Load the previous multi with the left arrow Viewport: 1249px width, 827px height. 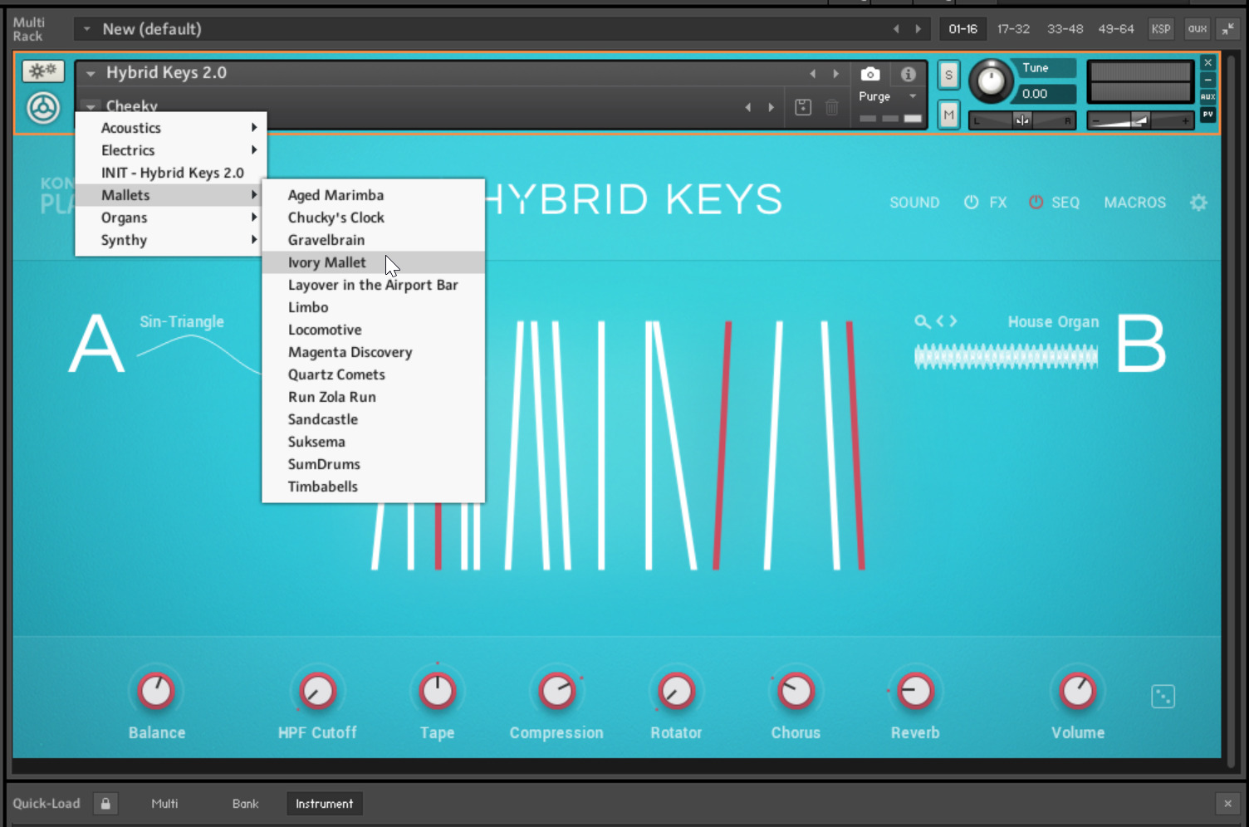point(896,29)
